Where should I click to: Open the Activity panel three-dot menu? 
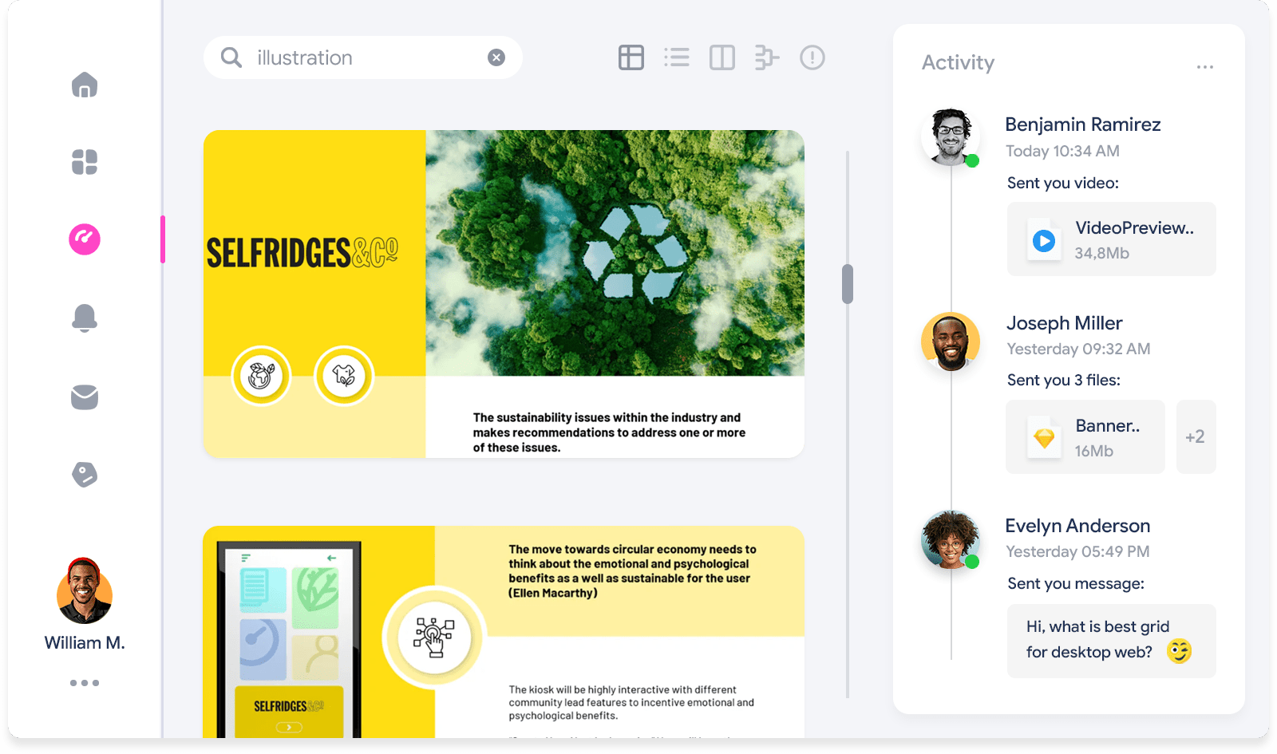(x=1205, y=67)
